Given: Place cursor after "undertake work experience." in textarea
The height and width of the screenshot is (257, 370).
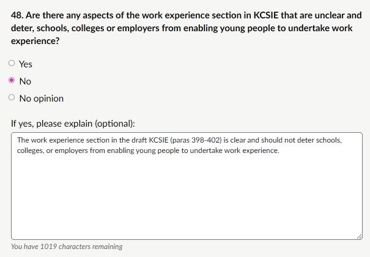Looking at the screenshot, I should pos(279,151).
